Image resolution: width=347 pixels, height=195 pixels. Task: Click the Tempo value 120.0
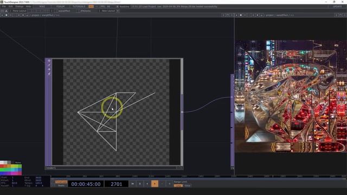click(x=38, y=183)
